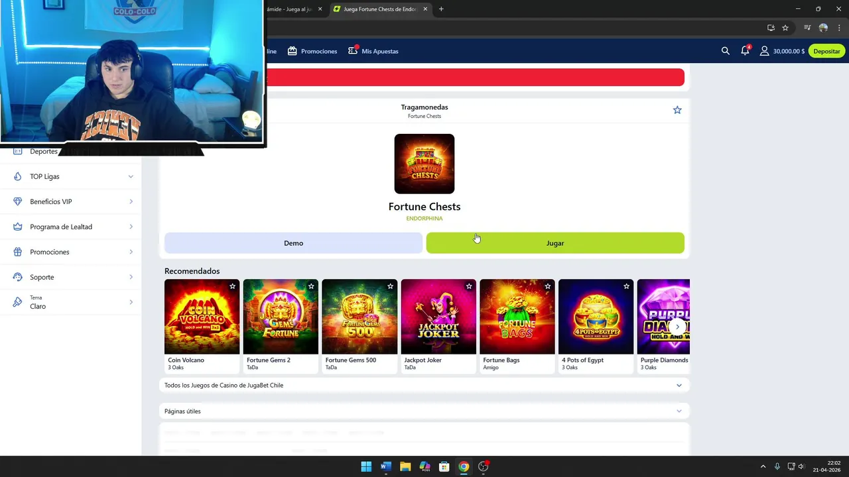This screenshot has width=849, height=477.
Task: Open the Windows Start menu
Action: [366, 466]
